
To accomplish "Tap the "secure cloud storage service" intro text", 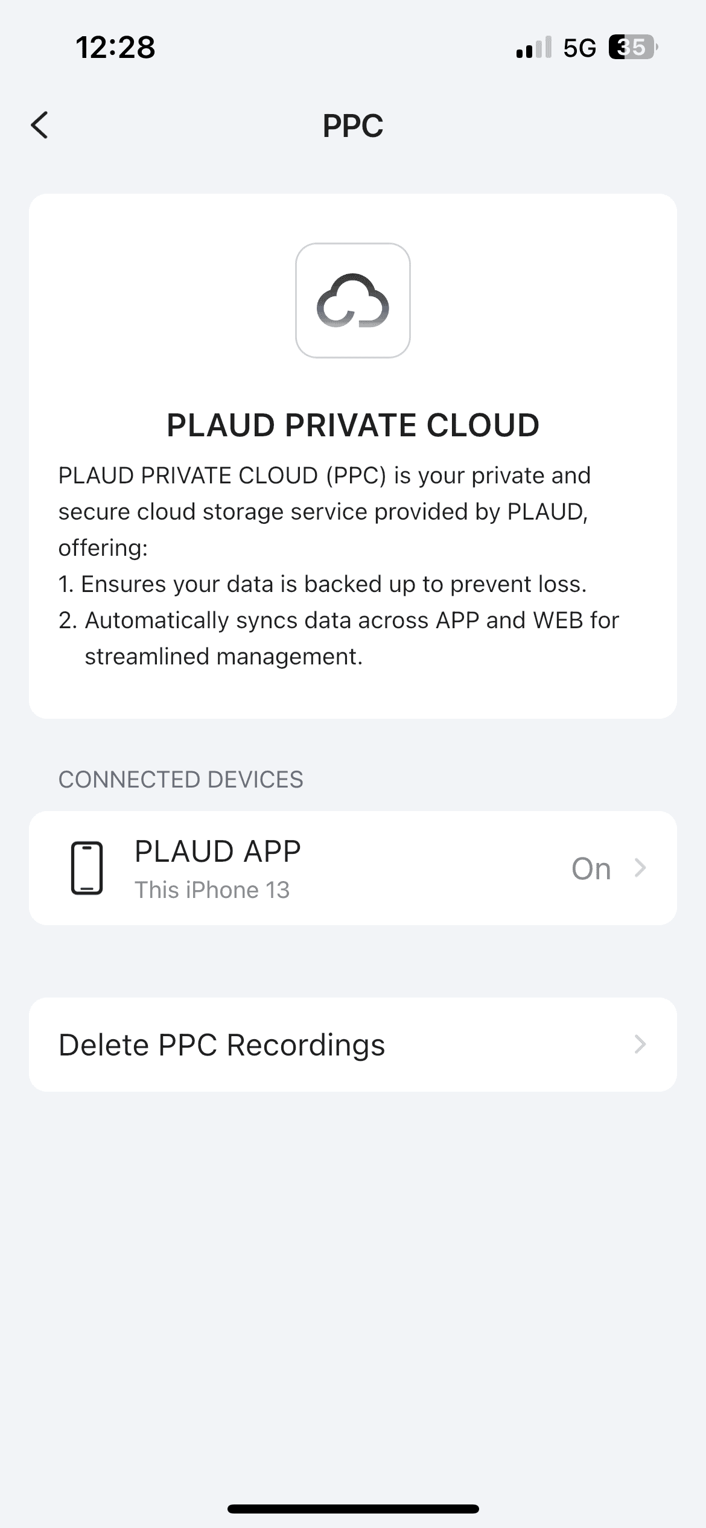I will coord(323,512).
